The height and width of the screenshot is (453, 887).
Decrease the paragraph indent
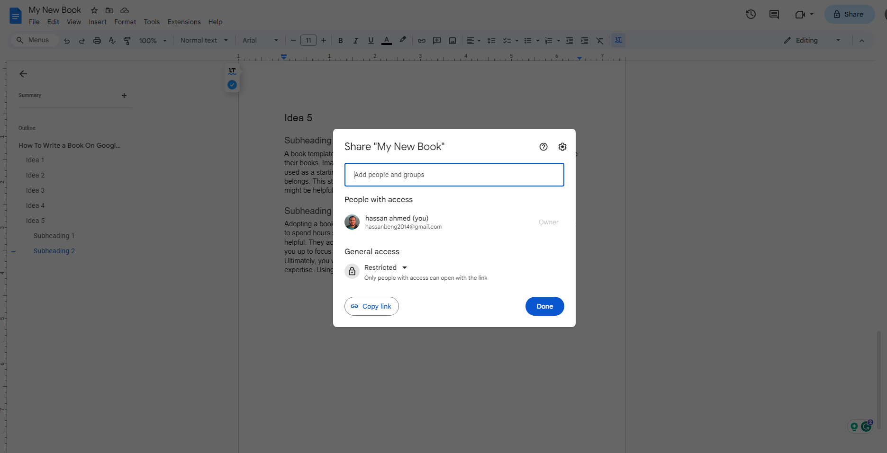(570, 41)
